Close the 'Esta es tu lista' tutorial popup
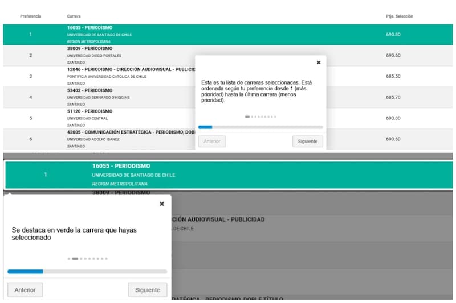Image resolution: width=456 pixels, height=303 pixels. (318, 63)
